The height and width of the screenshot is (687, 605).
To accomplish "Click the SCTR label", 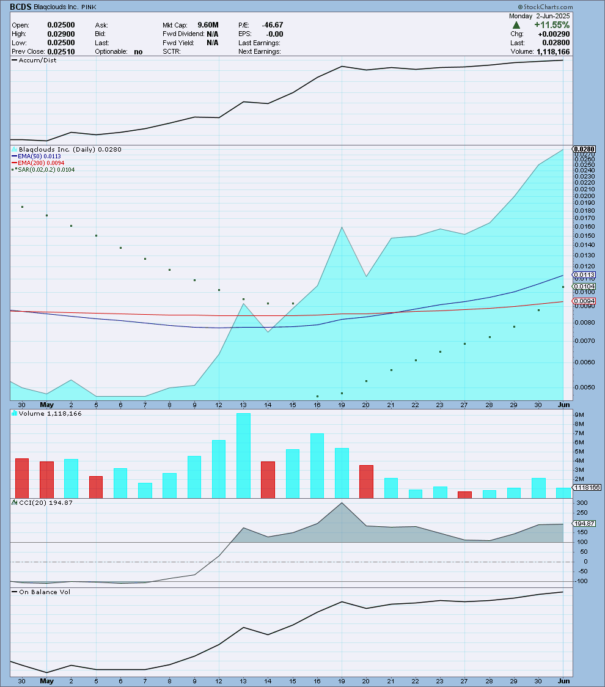I will [172, 52].
